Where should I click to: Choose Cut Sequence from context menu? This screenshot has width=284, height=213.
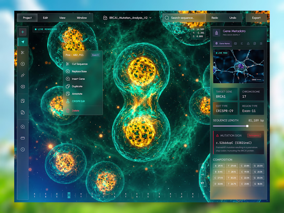[83, 64]
